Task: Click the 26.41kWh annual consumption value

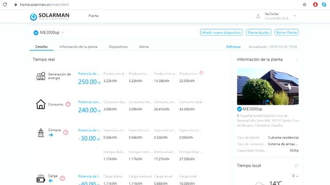Action: tap(161, 109)
